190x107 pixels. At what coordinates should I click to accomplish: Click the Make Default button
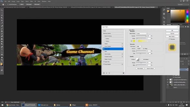[x=140, y=69]
